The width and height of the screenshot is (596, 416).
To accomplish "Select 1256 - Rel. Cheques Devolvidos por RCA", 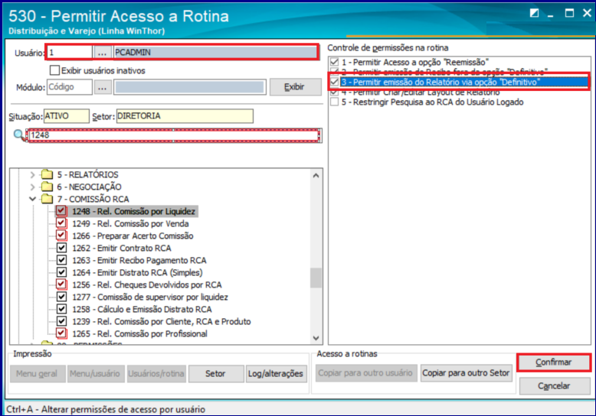I will point(147,284).
